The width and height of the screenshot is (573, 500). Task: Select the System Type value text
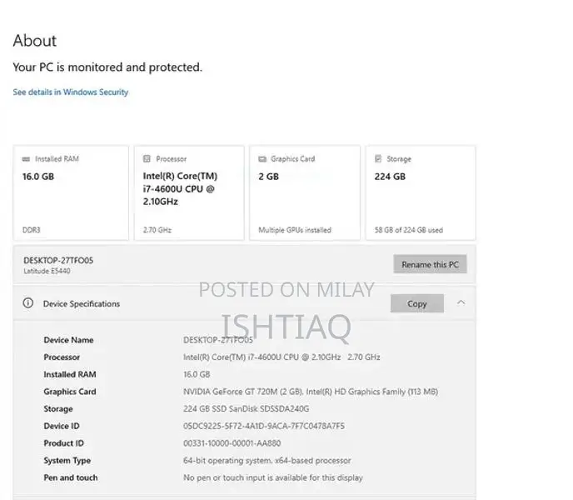coord(267,460)
